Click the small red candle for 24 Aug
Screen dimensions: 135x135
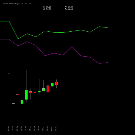click(x=18, y=94)
